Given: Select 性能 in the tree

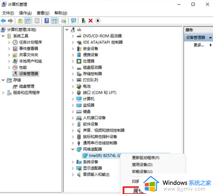Looking at the screenshot, I should (x=23, y=67).
